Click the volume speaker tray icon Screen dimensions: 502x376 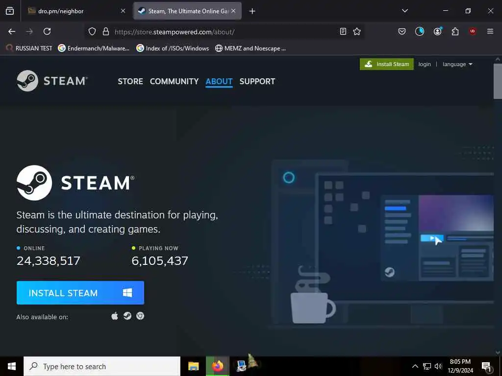coord(438,366)
